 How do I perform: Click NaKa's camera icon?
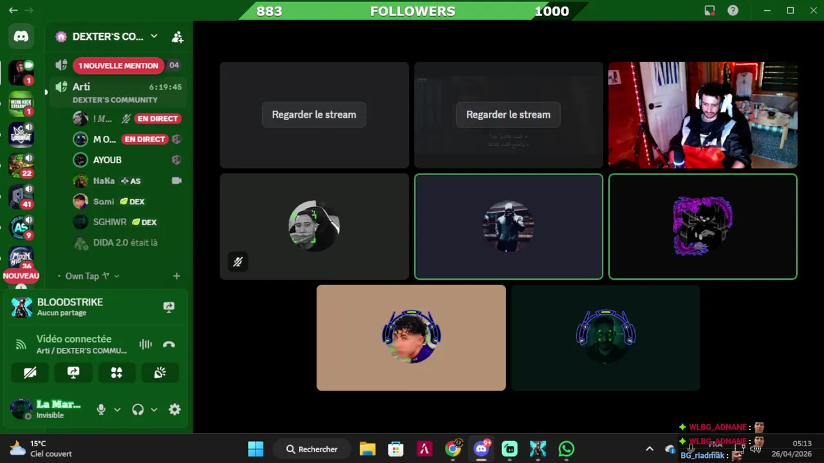point(176,181)
